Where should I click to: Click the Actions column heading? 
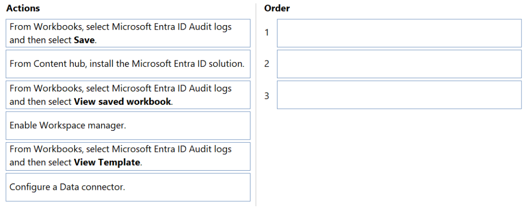[x=23, y=8]
